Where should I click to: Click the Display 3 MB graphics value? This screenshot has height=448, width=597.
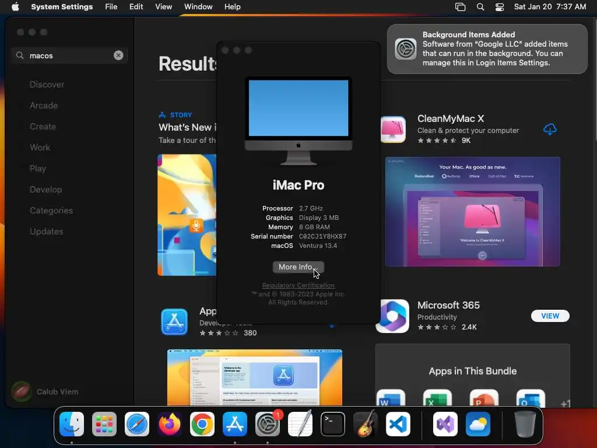click(319, 218)
